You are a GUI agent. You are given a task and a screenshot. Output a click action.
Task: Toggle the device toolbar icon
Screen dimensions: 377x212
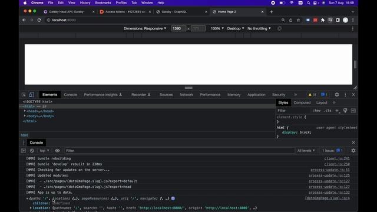click(31, 95)
